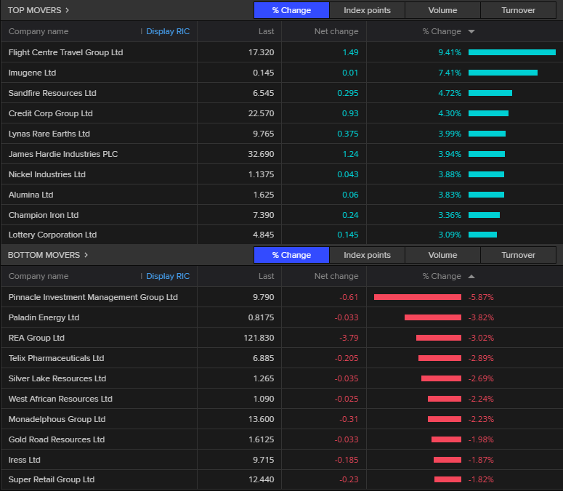
Task: Select Super Retail Group Ltd name
Action: (x=52, y=479)
